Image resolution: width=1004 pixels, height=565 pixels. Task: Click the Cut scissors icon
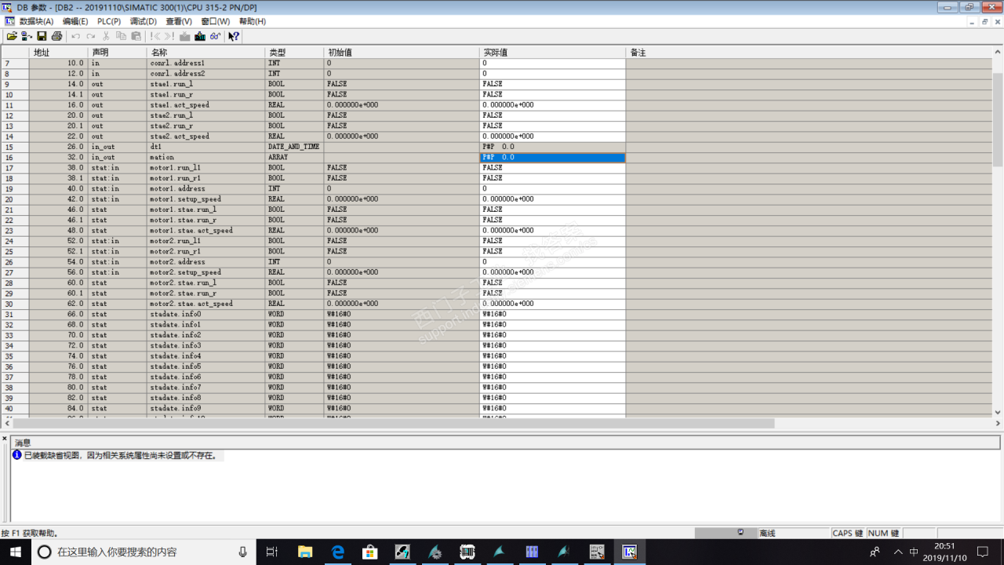coord(106,36)
